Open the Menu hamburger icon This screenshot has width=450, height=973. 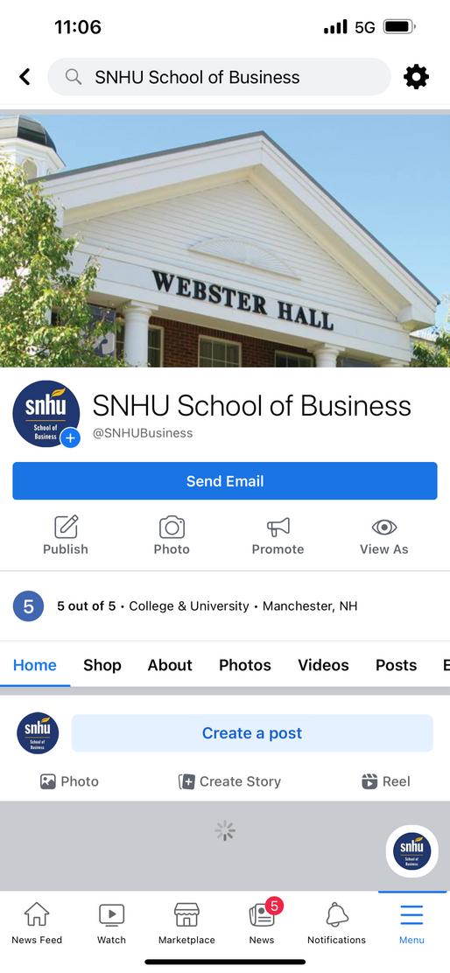[411, 923]
